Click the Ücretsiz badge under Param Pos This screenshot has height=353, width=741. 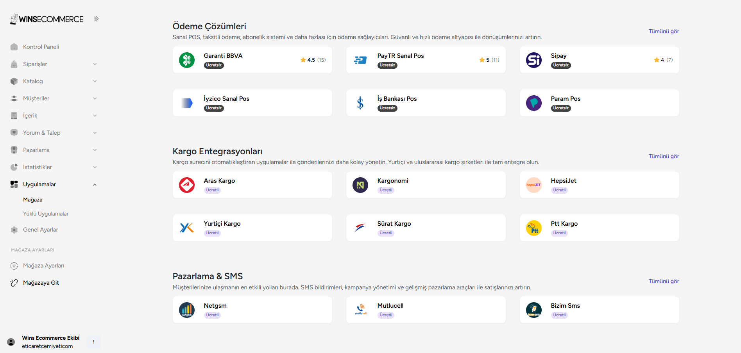[x=561, y=108]
